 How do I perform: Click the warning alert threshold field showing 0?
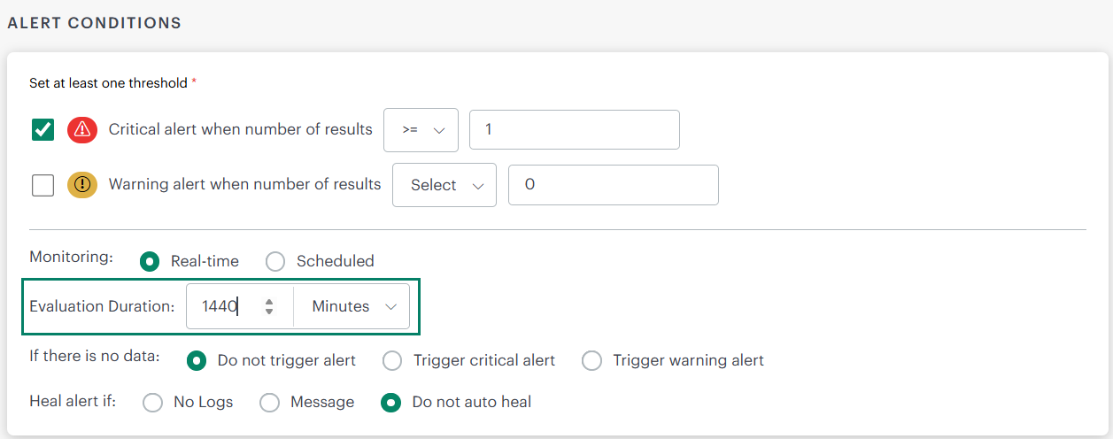(x=613, y=186)
